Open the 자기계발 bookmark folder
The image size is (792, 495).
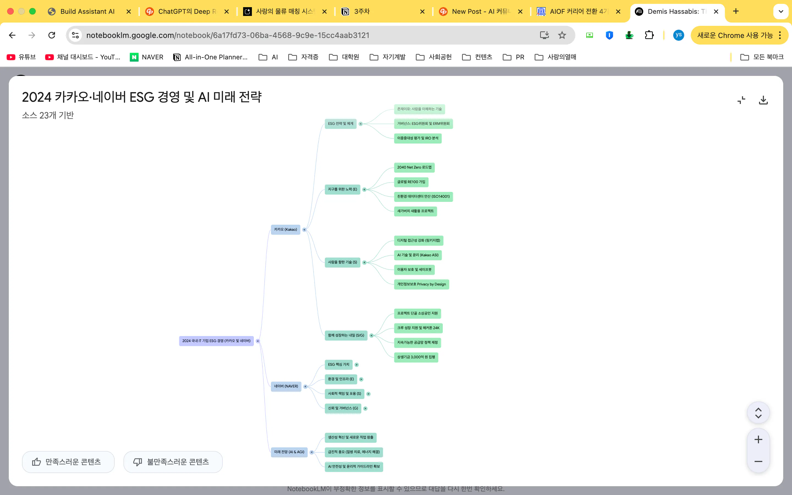(x=387, y=57)
